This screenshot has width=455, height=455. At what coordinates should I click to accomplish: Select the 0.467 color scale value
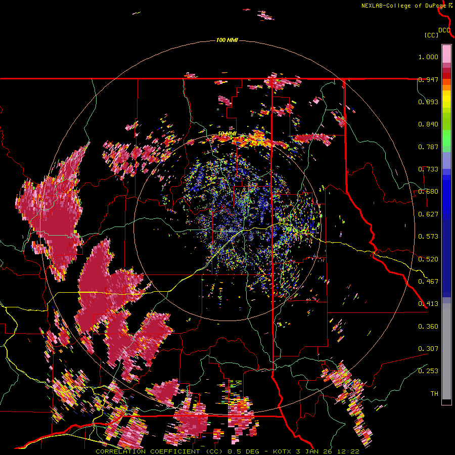coord(428,282)
